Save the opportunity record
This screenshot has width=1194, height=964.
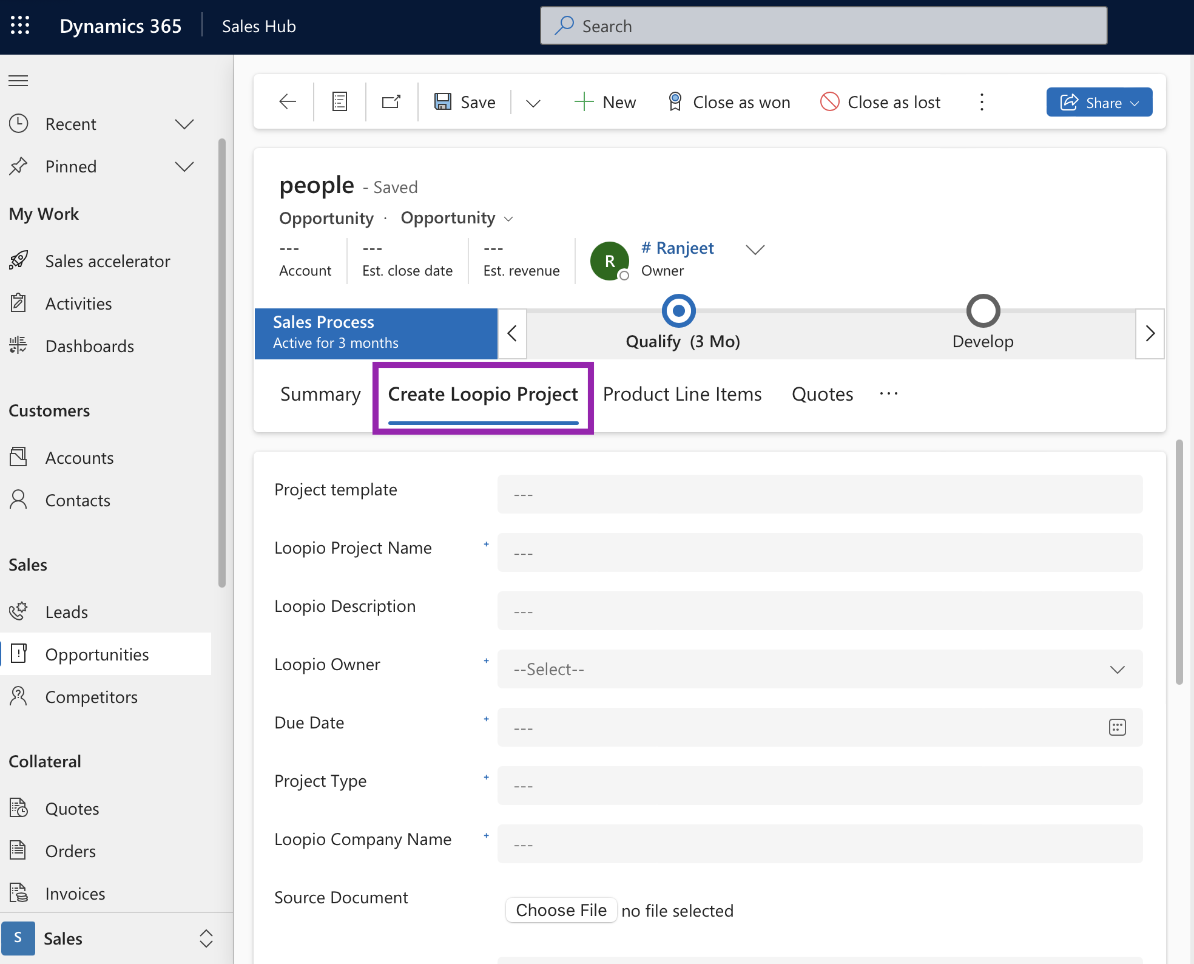point(465,101)
